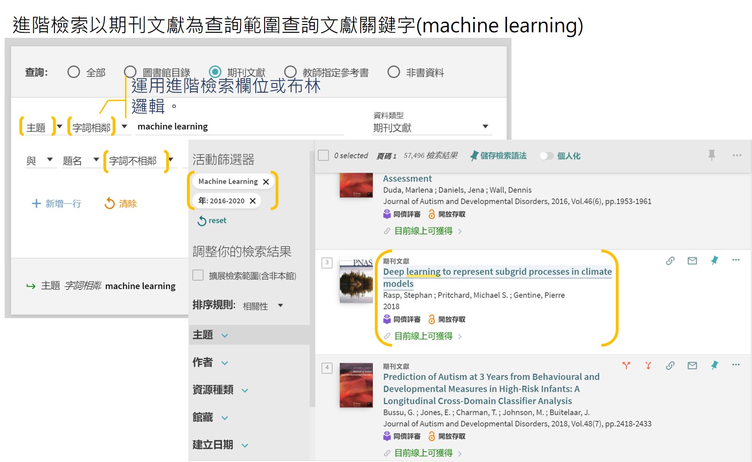Click the machine learning search input field
752x462 pixels.
240,127
